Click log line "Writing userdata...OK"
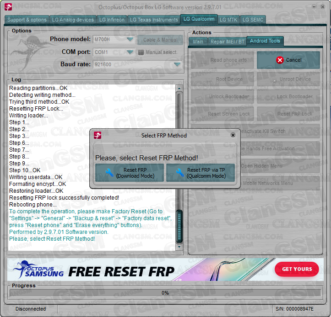 pos(36,177)
